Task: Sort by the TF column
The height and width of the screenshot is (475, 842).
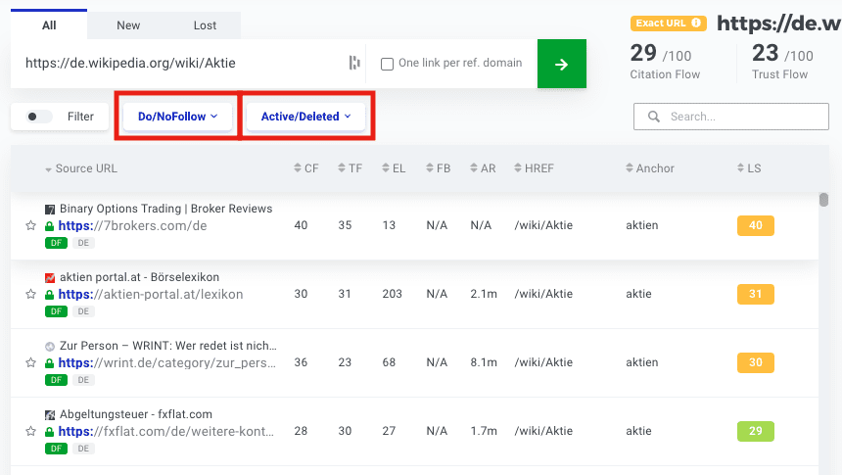Action: point(351,168)
